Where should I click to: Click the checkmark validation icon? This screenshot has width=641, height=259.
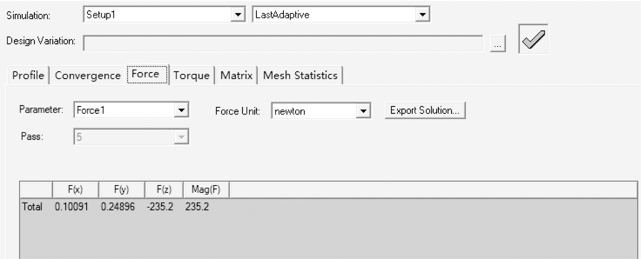pyautogui.click(x=533, y=39)
